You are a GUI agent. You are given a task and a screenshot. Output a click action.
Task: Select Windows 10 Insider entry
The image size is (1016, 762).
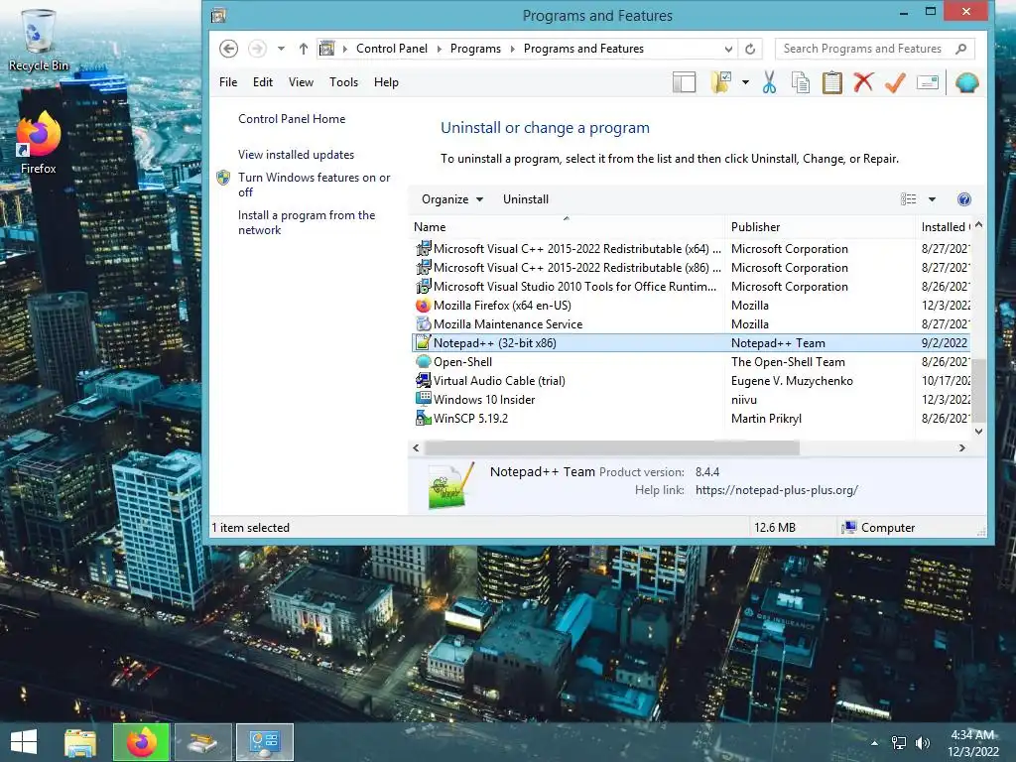[691, 399]
